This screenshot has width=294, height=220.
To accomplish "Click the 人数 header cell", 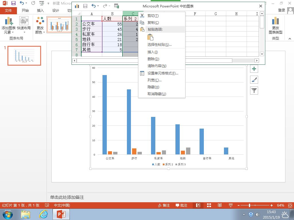I will click(112, 19).
